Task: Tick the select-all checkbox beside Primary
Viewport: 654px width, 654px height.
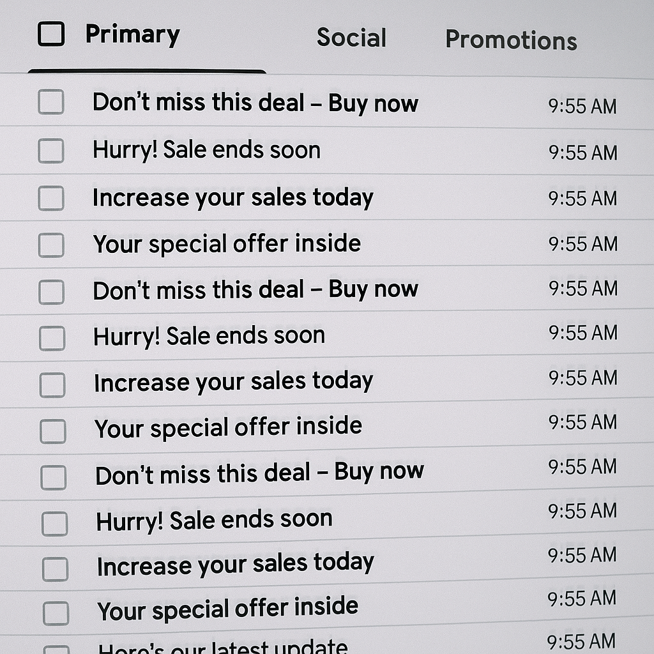Action: (51, 34)
